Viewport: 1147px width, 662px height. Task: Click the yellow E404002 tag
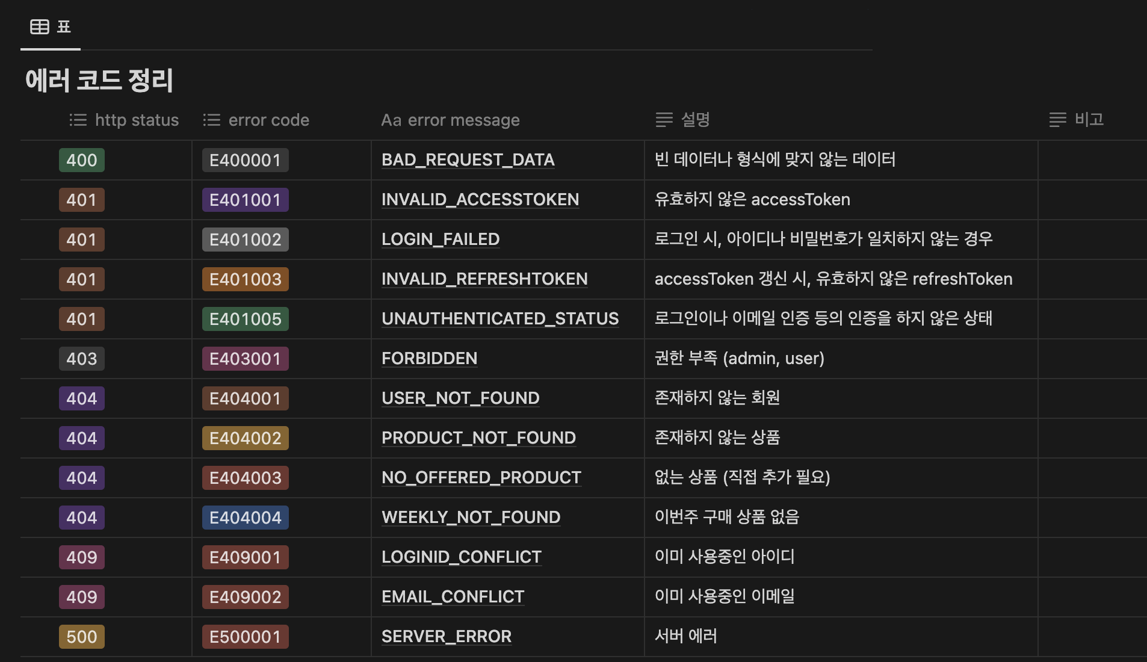pyautogui.click(x=246, y=438)
